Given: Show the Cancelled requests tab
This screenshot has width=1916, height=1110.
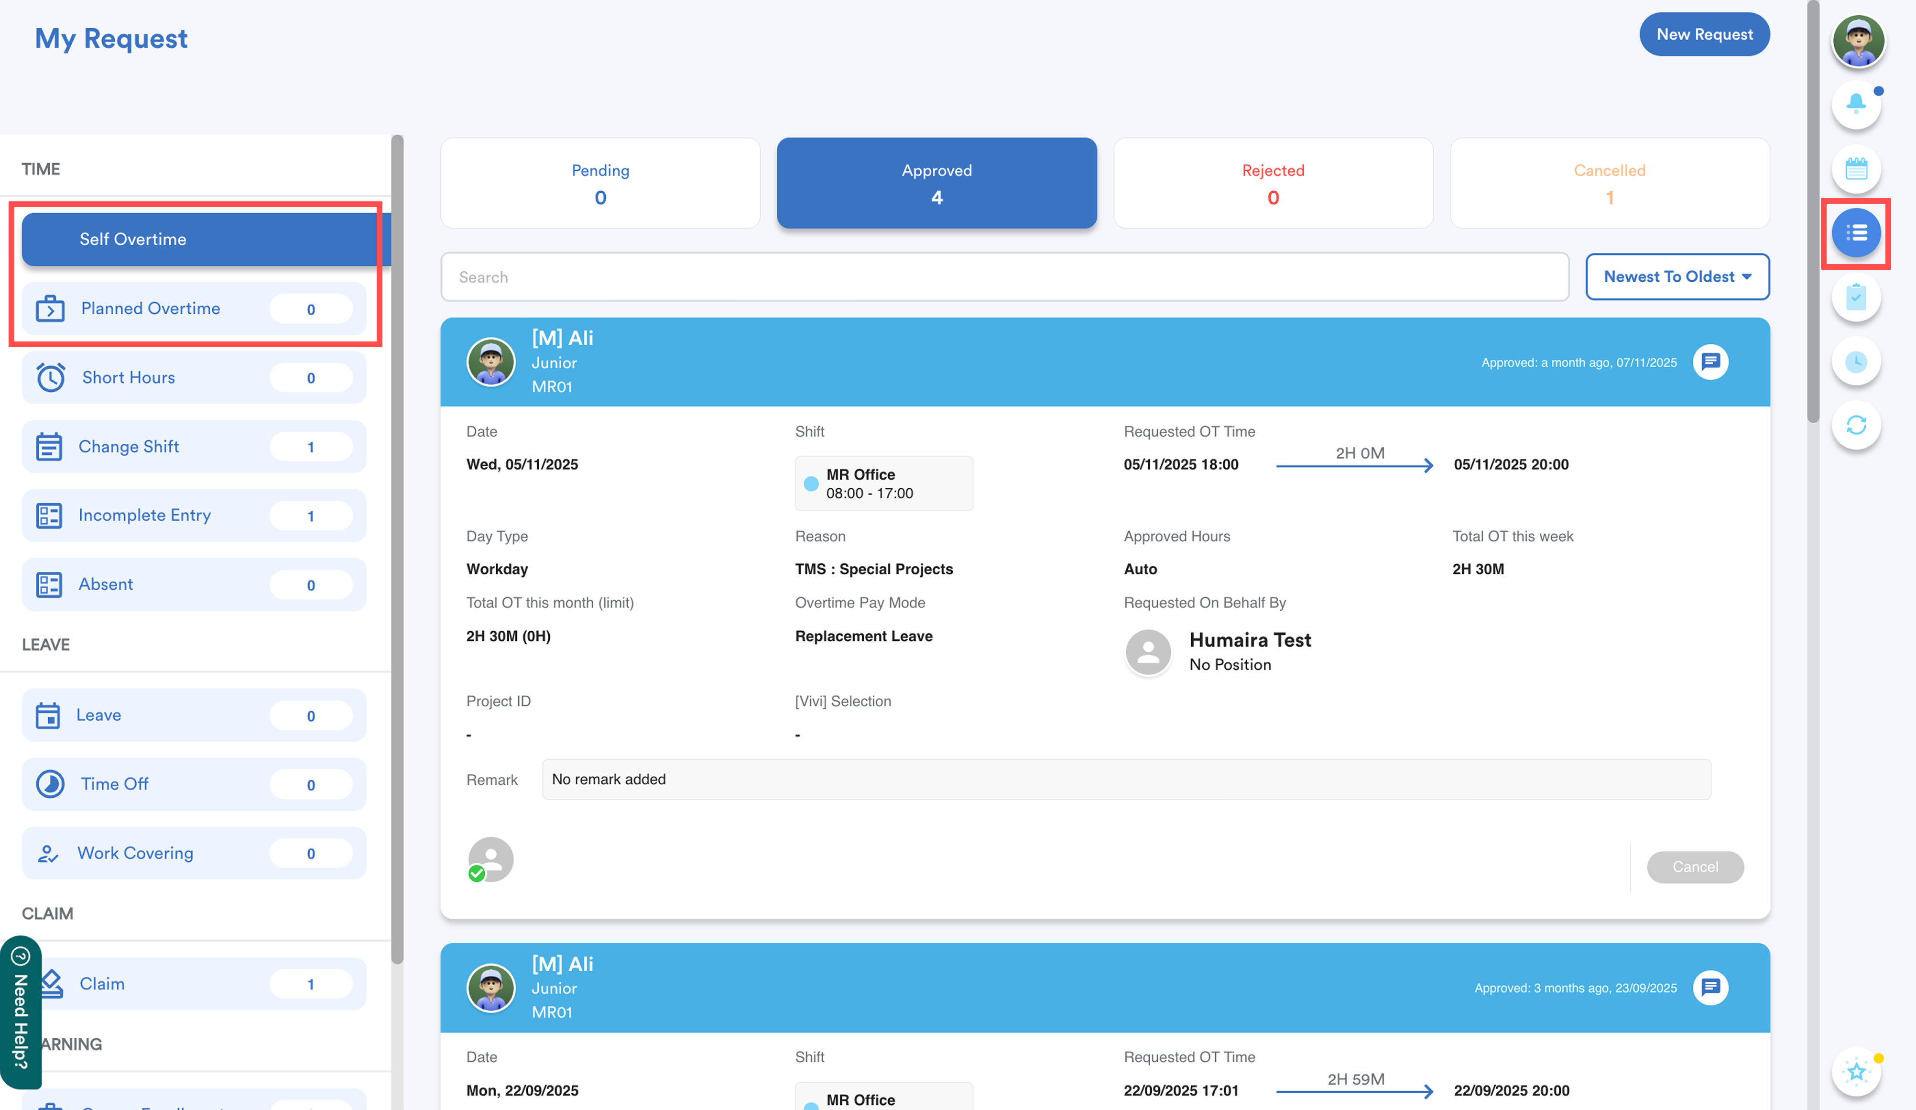Looking at the screenshot, I should [x=1609, y=183].
